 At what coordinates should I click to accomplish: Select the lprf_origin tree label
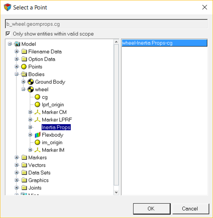click(x=53, y=105)
